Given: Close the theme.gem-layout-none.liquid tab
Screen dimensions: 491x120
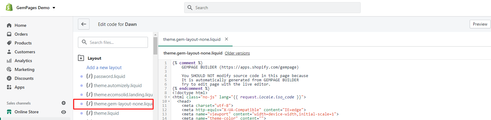Looking at the screenshot, I should pyautogui.click(x=226, y=39).
